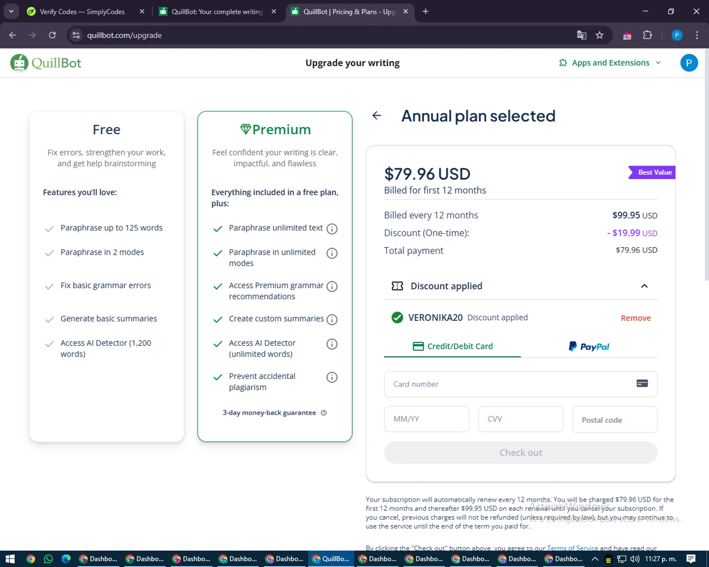Open WhatsApp from the taskbar
This screenshot has height=567, width=709.
[48, 559]
